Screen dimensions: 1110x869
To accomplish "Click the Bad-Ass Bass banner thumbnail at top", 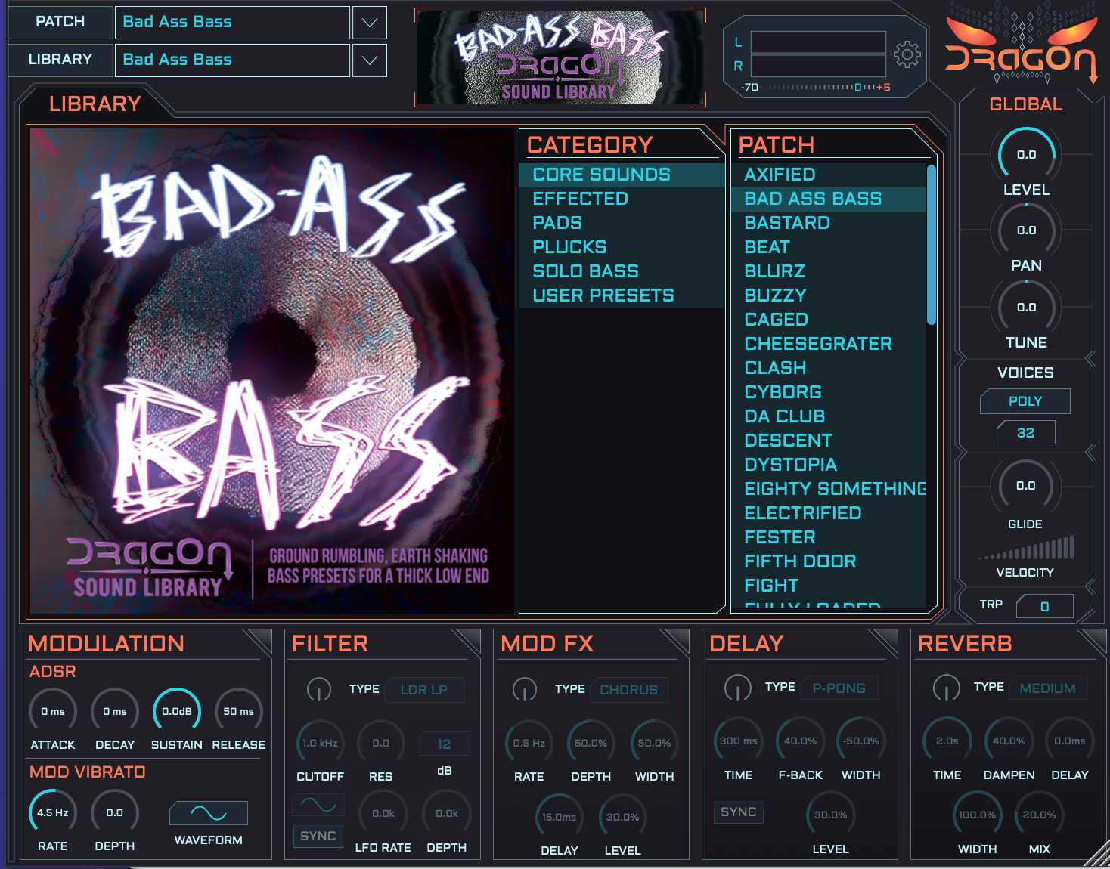I will (x=560, y=57).
